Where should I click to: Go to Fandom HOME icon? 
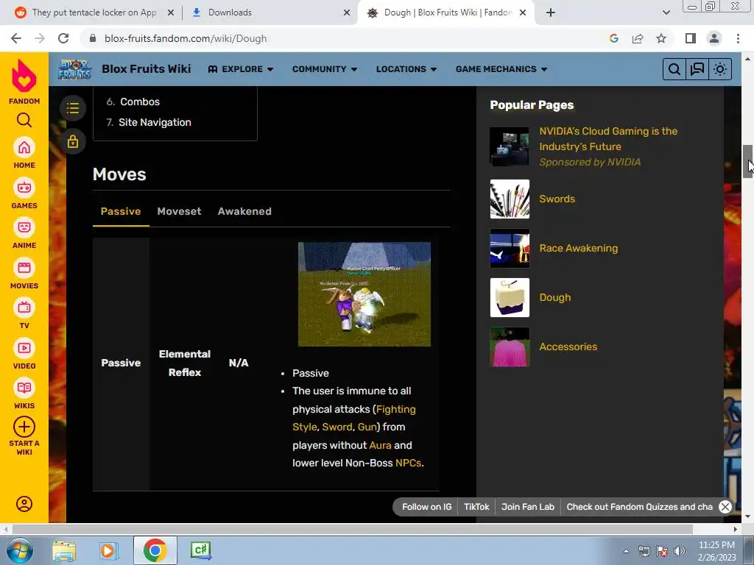click(x=24, y=147)
